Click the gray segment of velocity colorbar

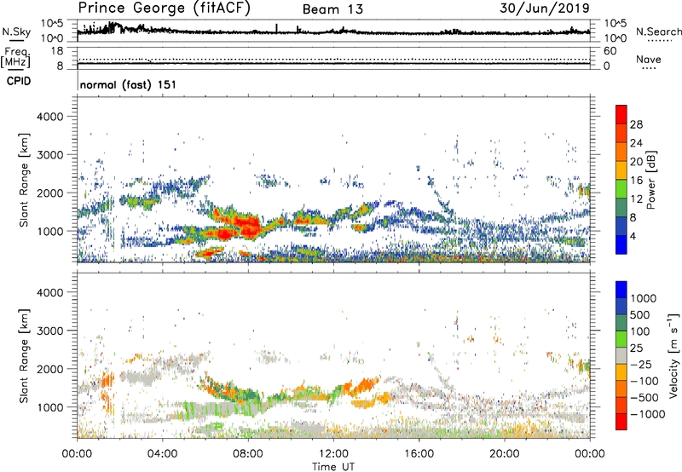[621, 355]
